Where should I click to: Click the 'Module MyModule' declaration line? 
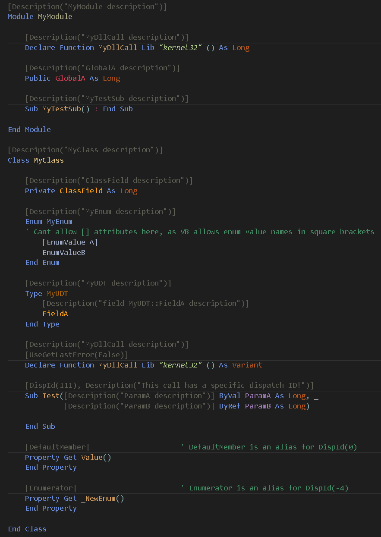tap(40, 17)
